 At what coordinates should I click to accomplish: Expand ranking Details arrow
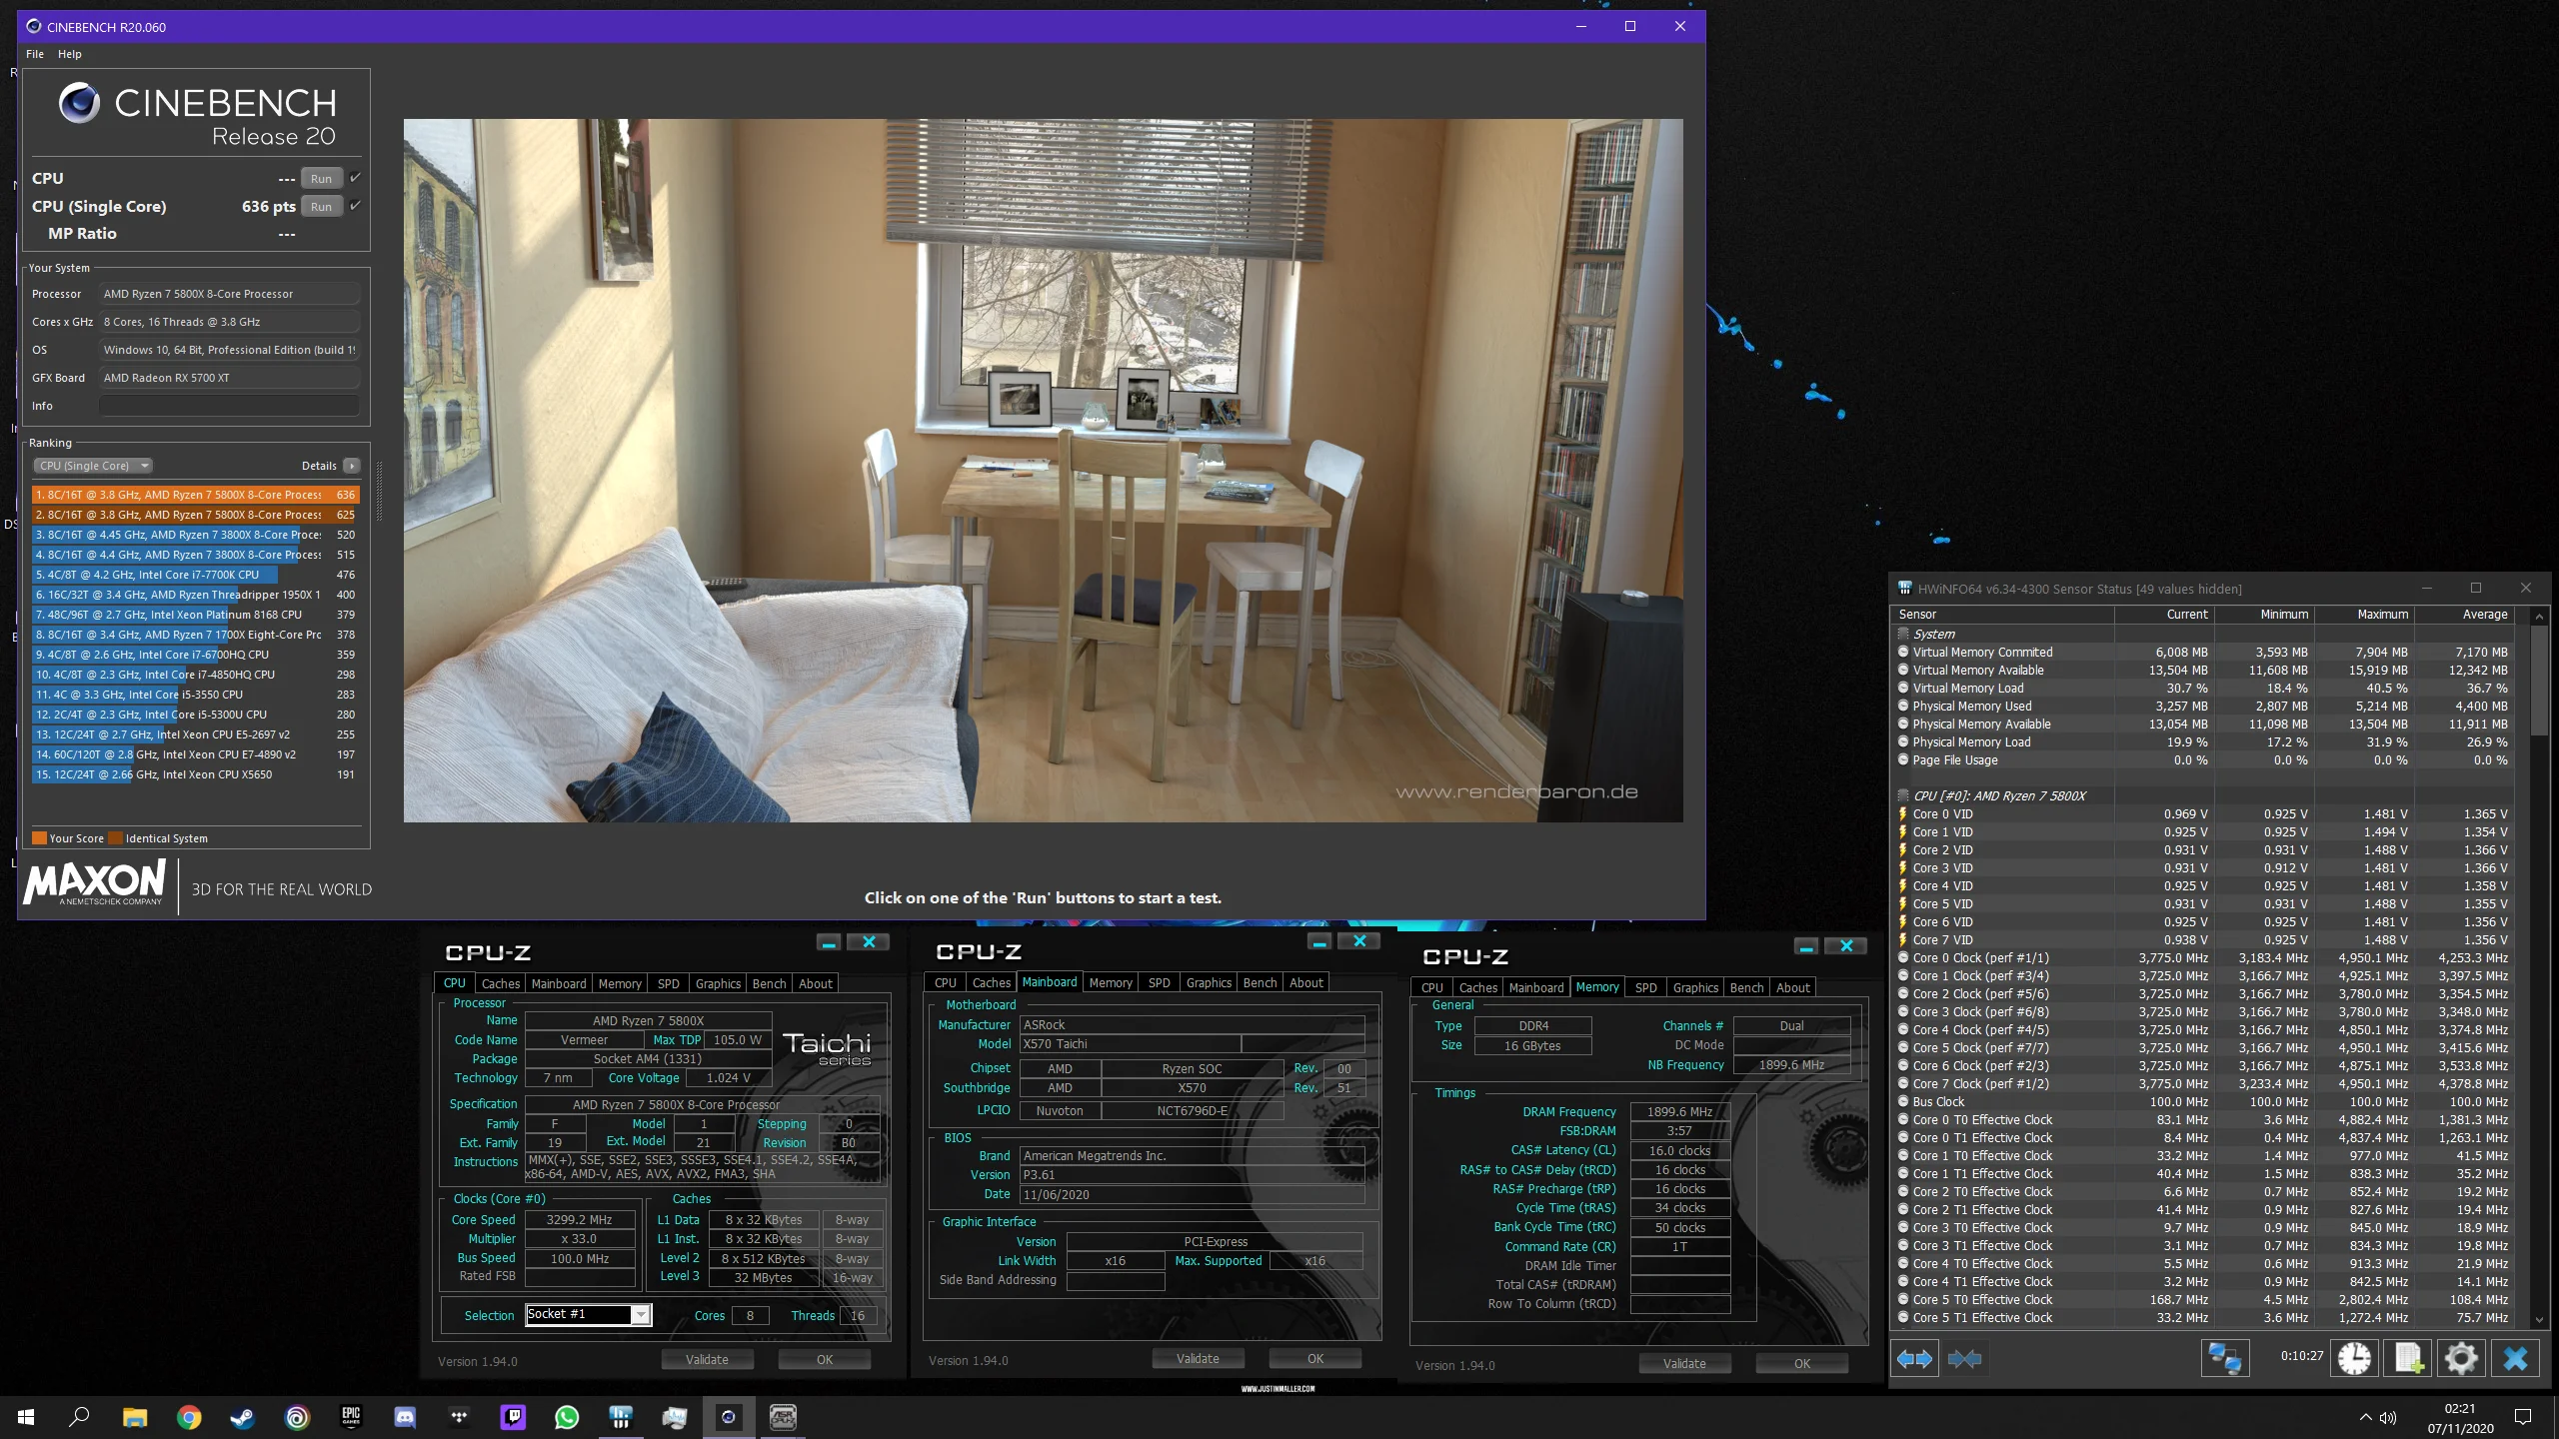click(352, 466)
